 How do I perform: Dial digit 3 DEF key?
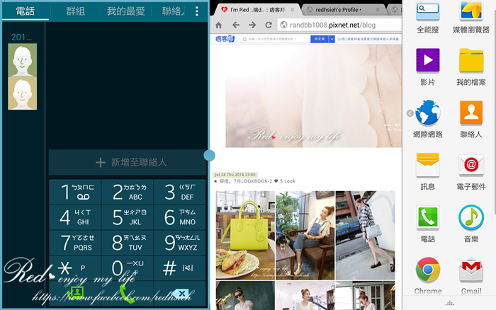pos(180,192)
